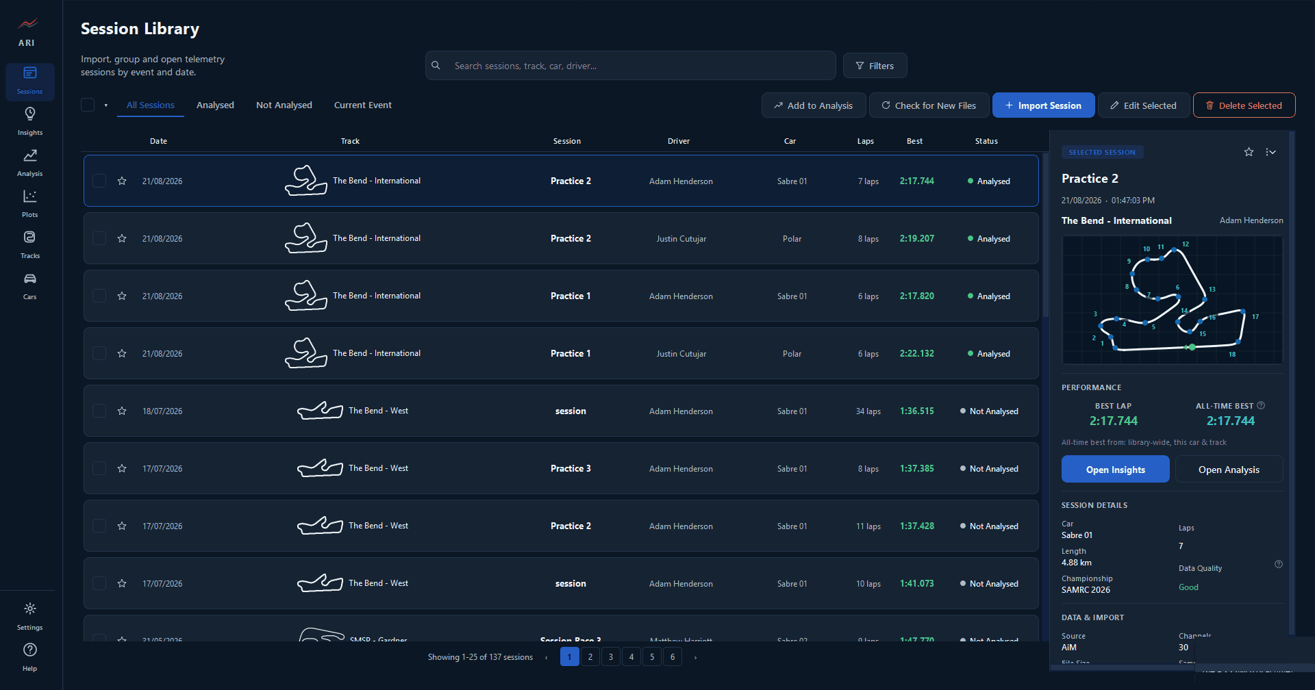The width and height of the screenshot is (1315, 690).
Task: Check Justin Cutjar's 2:19.207 session checkbox
Action: point(99,238)
